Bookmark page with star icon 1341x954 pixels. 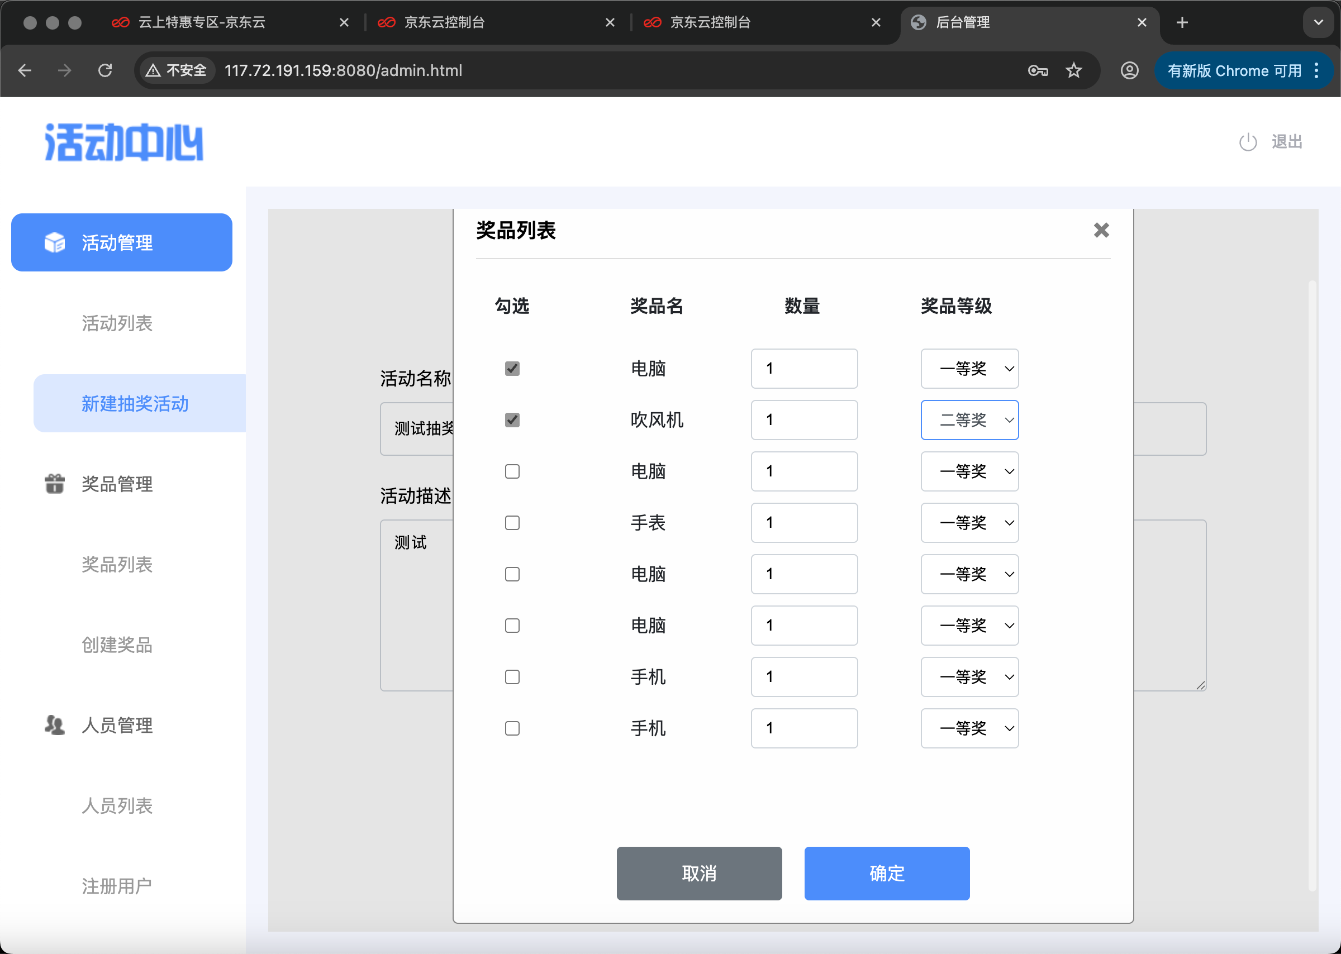click(x=1073, y=70)
